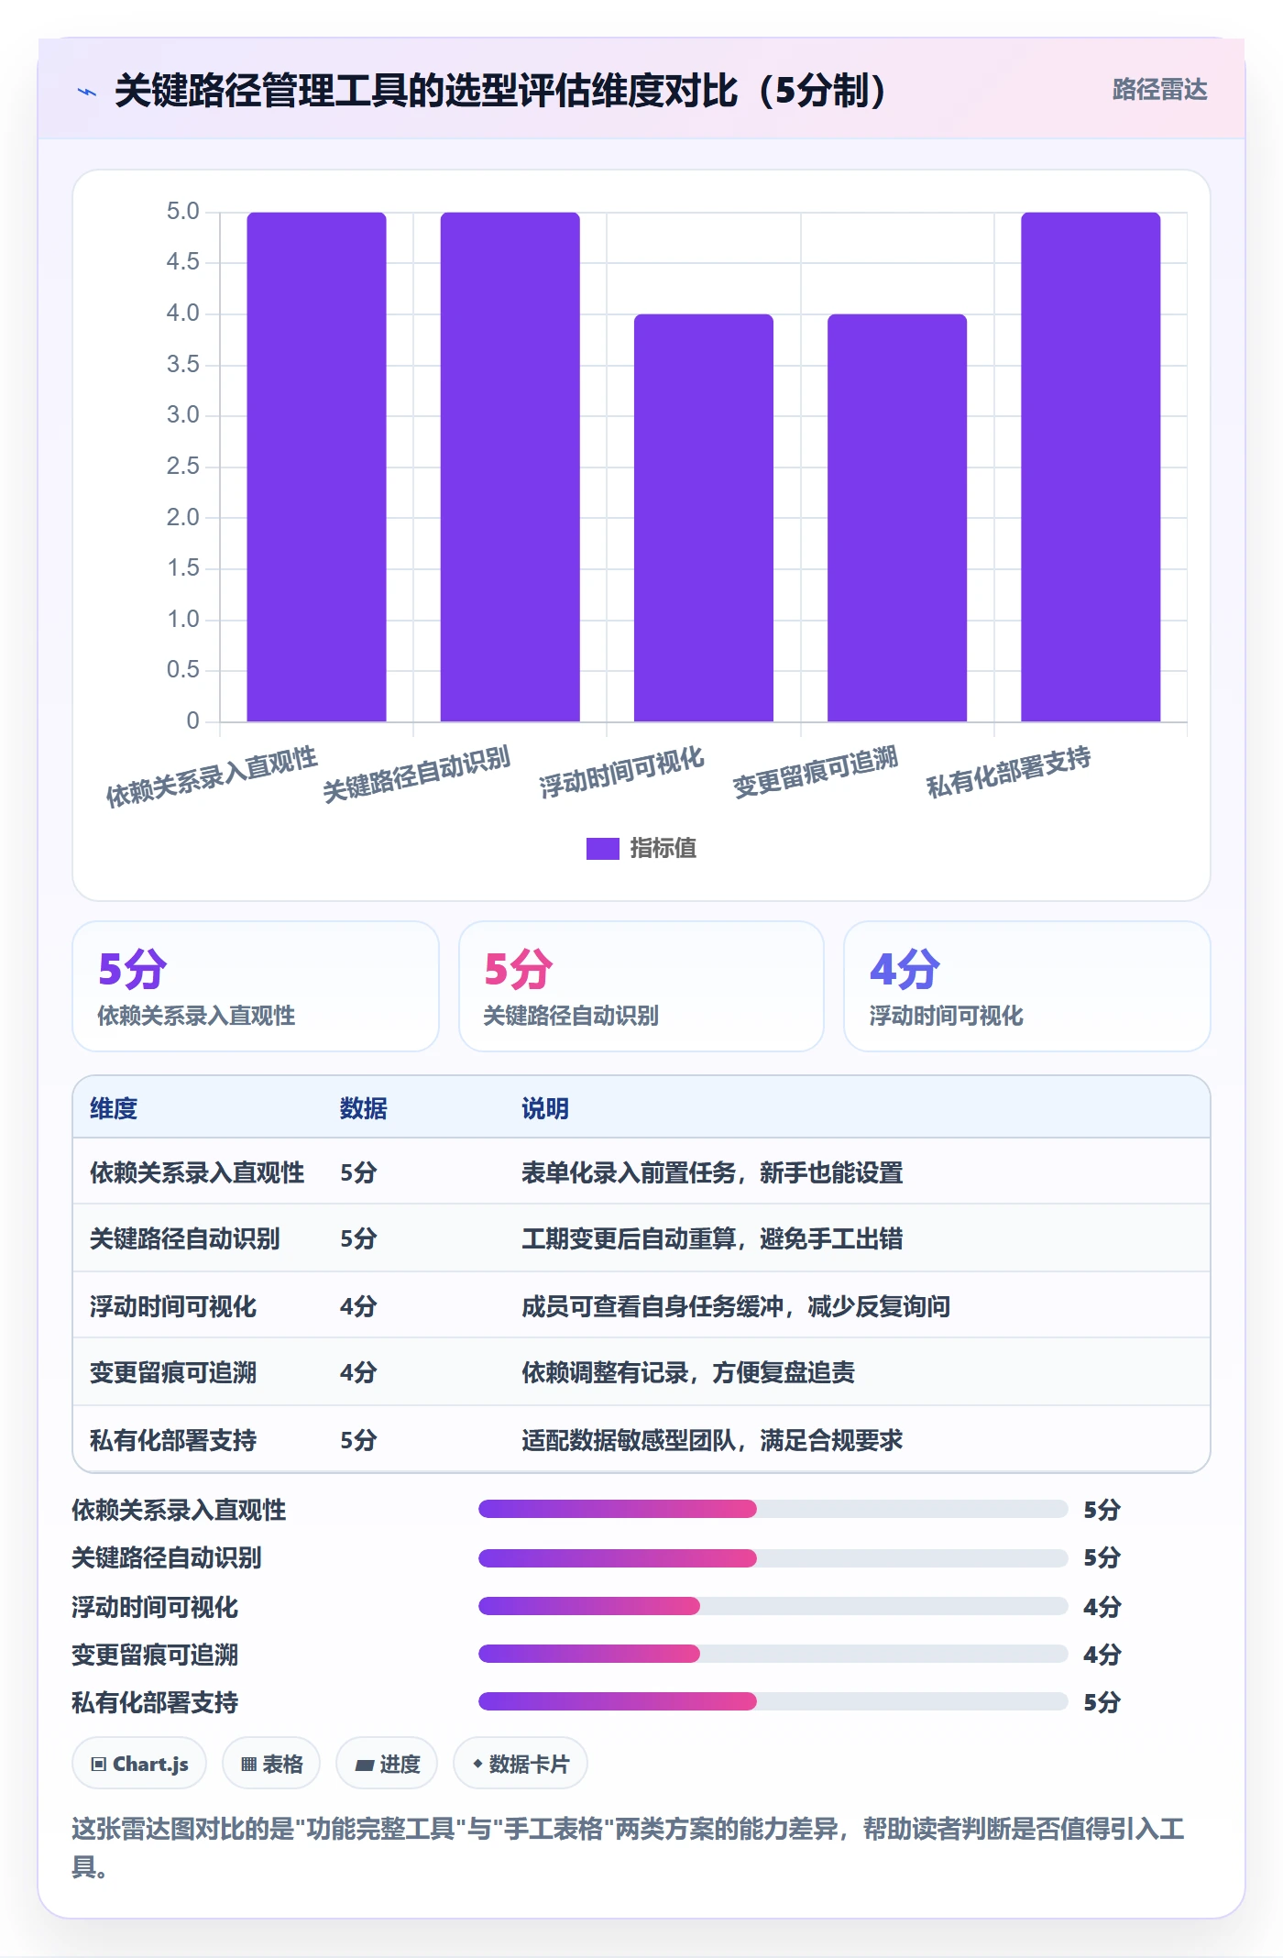Click the 私有化部署支持 progress bar

click(773, 1701)
